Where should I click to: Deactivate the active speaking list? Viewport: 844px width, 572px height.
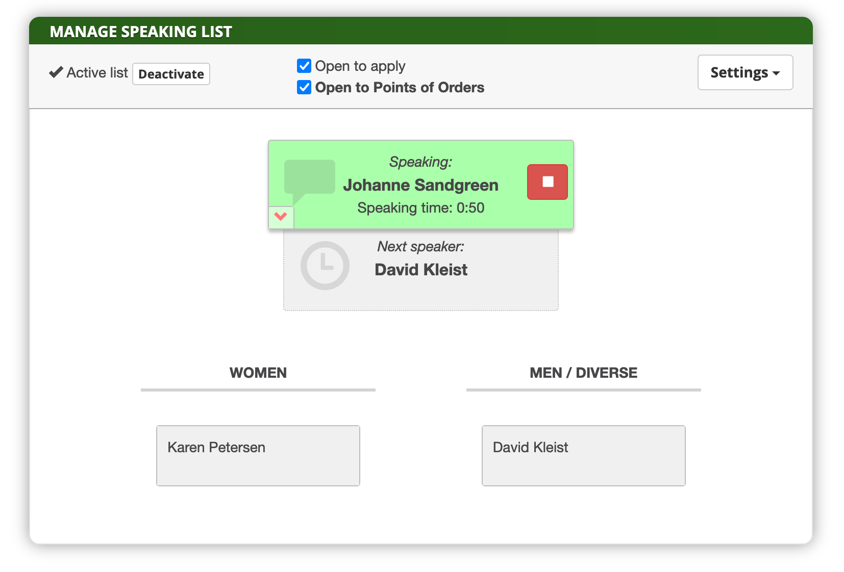171,73
